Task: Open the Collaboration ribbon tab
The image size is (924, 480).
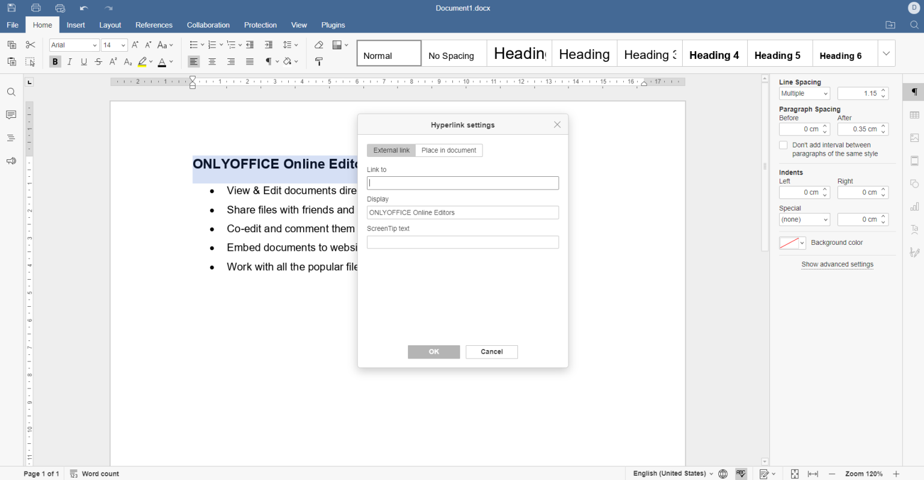Action: pos(208,25)
